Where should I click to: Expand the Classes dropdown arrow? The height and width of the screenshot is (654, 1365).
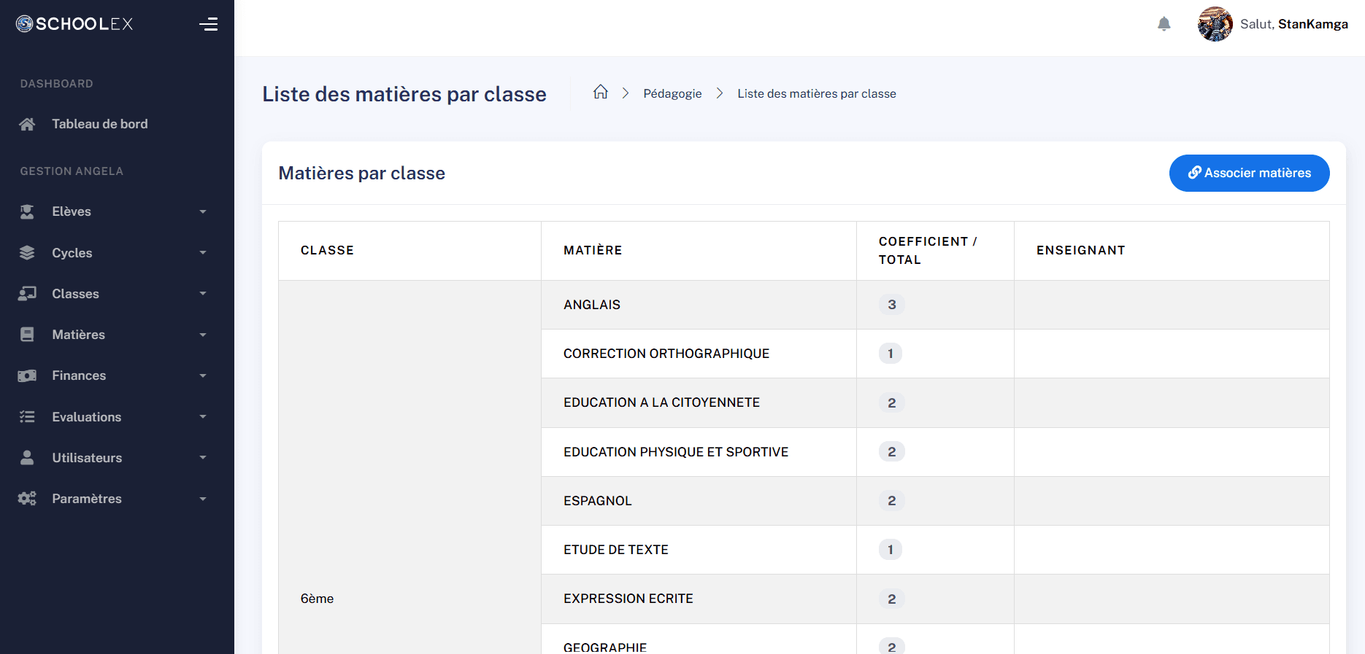tap(203, 293)
